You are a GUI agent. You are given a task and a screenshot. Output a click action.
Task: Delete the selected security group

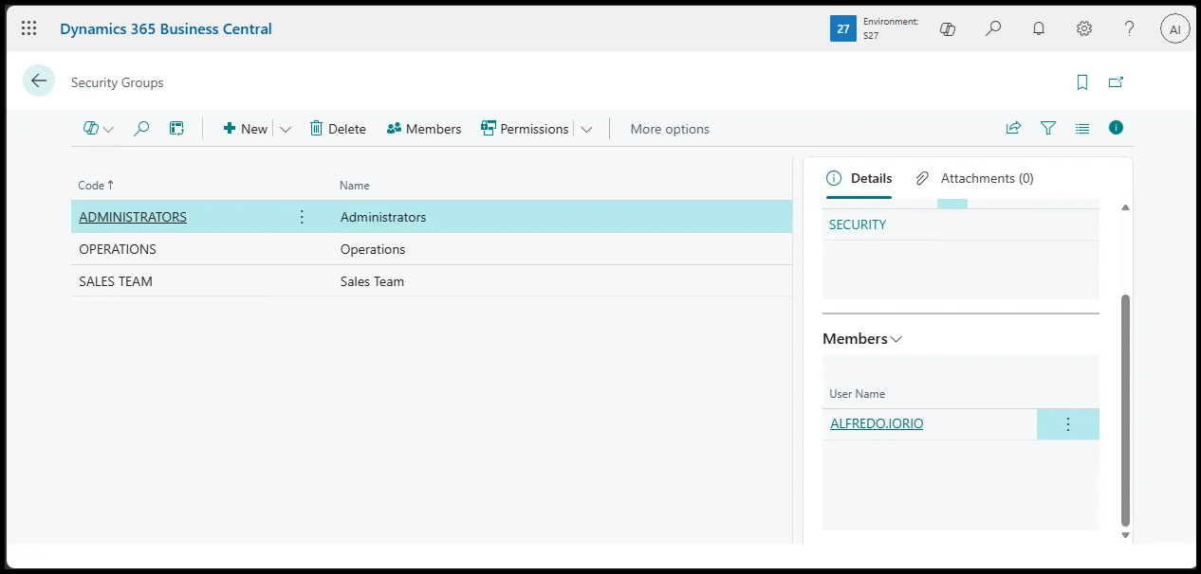[338, 129]
